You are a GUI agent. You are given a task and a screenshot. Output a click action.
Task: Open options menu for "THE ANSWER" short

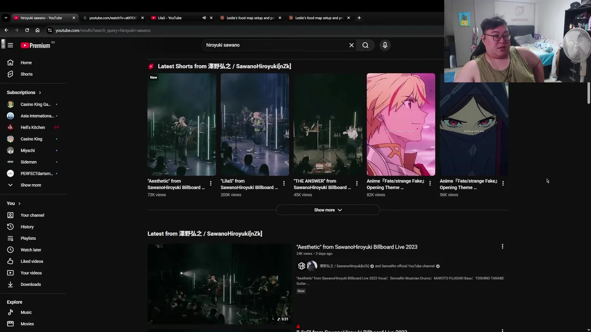point(356,184)
